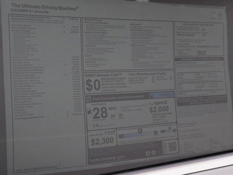Click 'Active Park Distance Control' line
The height and width of the screenshot is (175, 233).
26,60
